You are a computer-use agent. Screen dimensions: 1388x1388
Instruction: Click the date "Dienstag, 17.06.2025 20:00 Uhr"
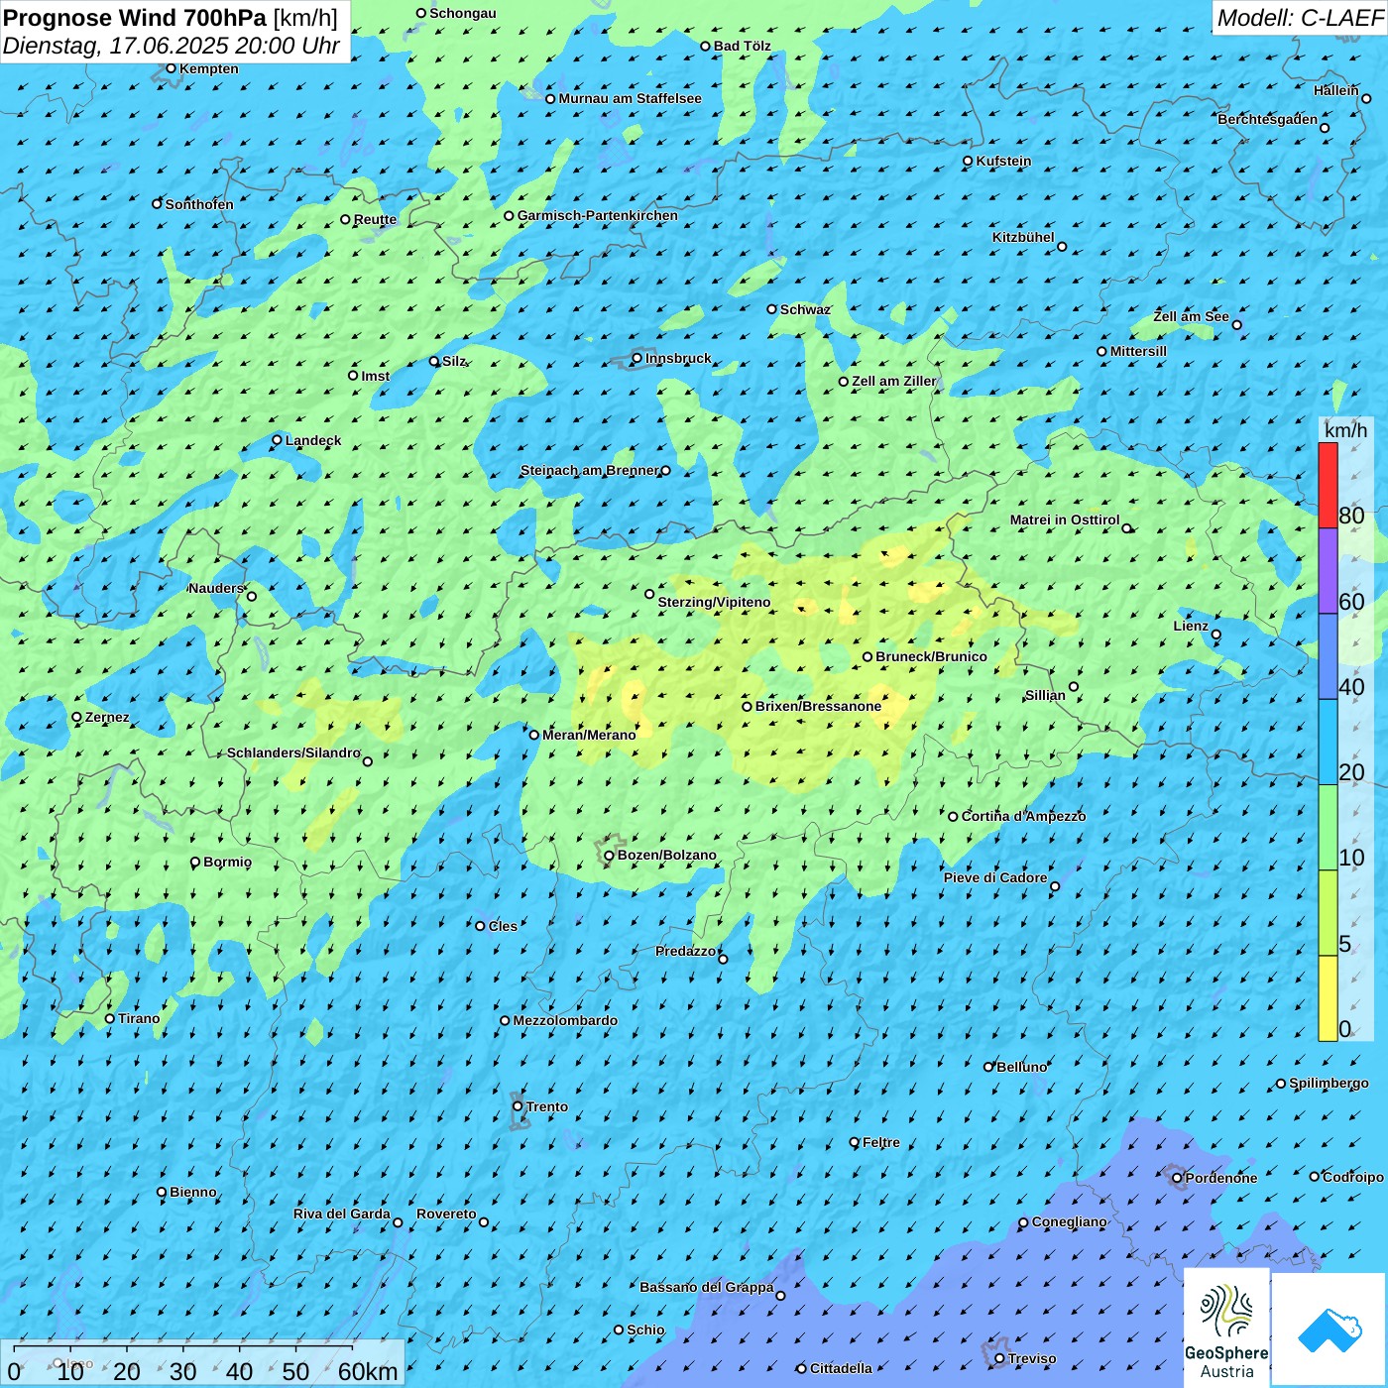(172, 46)
